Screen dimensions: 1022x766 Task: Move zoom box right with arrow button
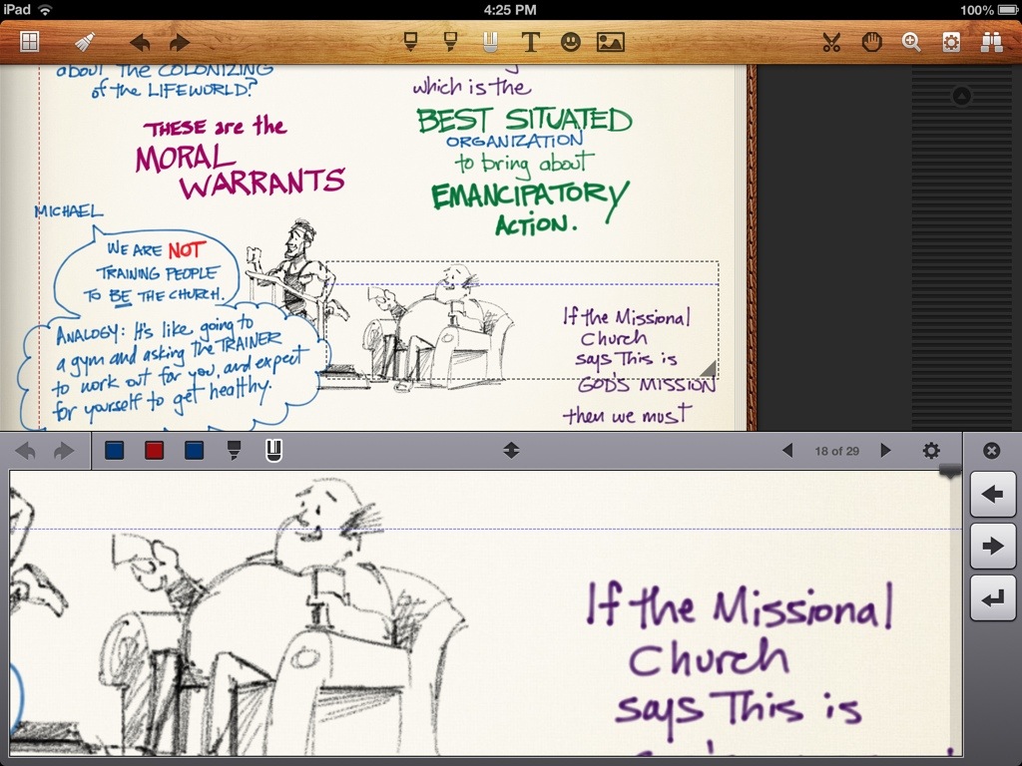click(x=992, y=546)
